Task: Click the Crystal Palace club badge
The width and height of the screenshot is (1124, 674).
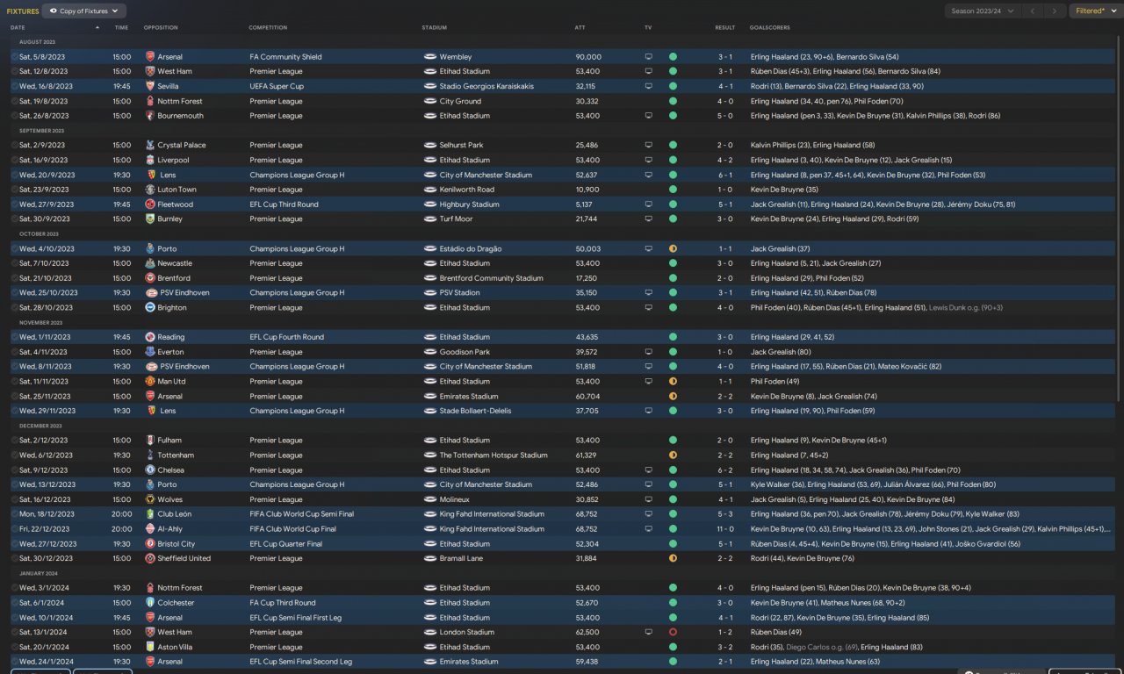Action: coord(150,145)
